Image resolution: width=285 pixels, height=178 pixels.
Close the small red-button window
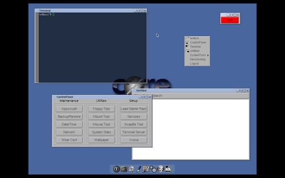(x=238, y=15)
